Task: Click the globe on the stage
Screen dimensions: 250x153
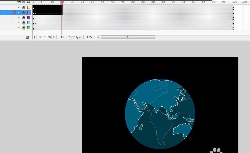Action: [x=160, y=114]
